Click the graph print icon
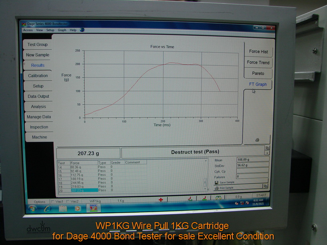 click(257, 140)
